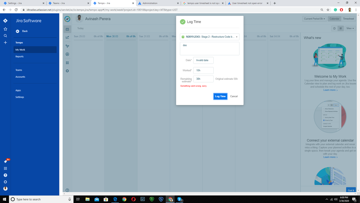
Task: Click the Date field showing Invalid date
Action: tap(203, 60)
